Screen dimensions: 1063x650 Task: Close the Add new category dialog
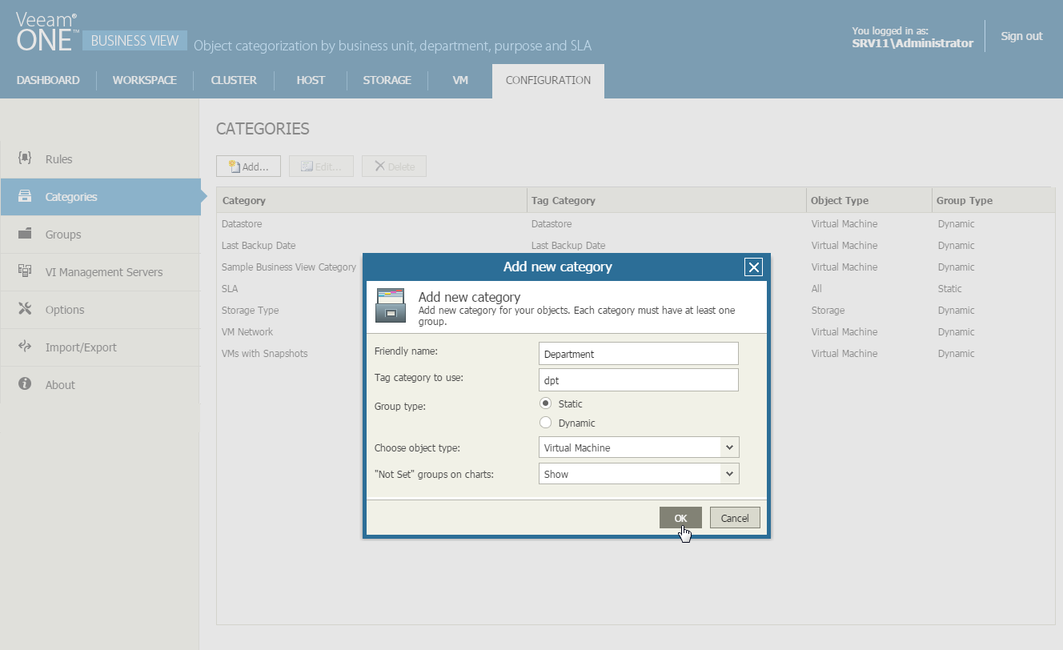753,267
